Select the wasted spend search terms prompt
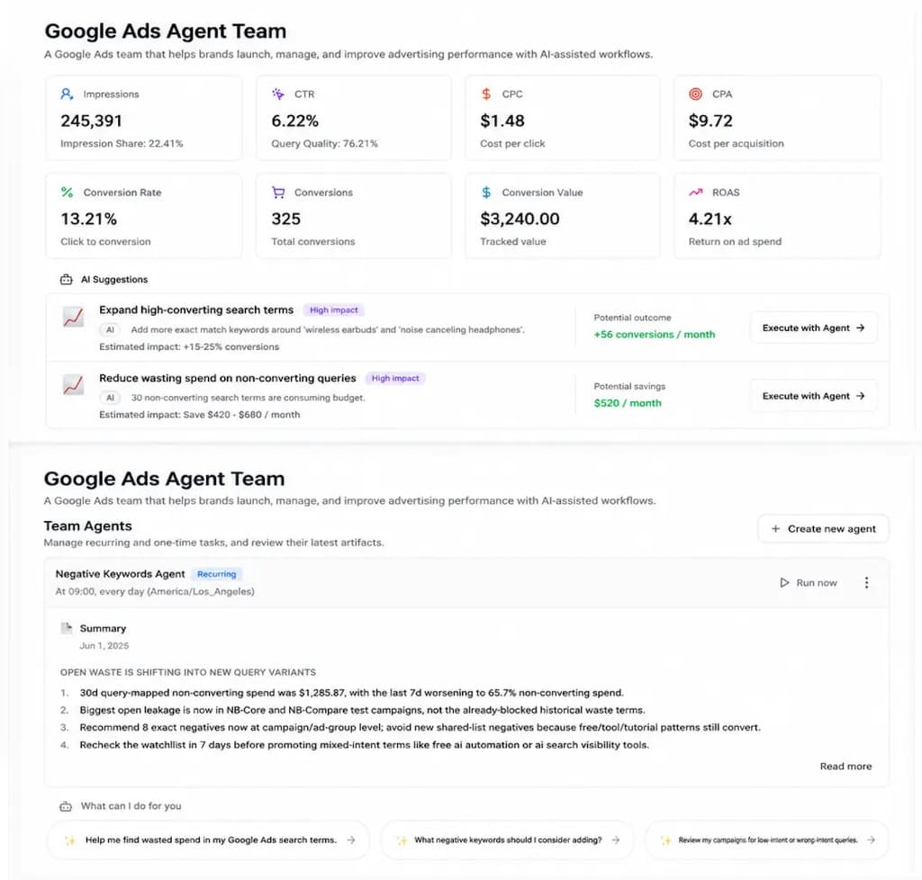The image size is (922, 880). tap(208, 840)
